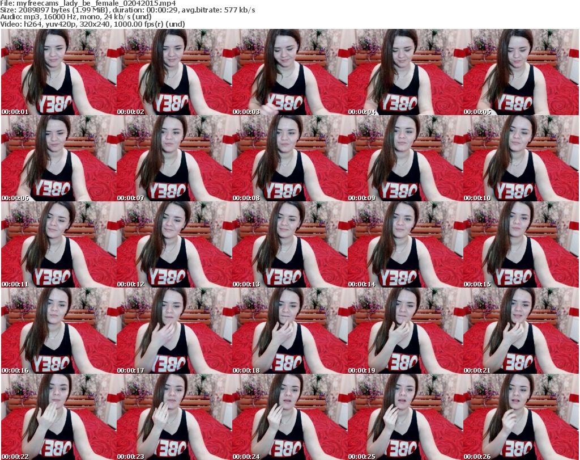The width and height of the screenshot is (580, 460).
Task: Select the thumbnail marked 00:00:24
Action: point(289,417)
